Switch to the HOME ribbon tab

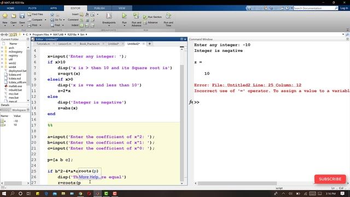pos(10,8)
